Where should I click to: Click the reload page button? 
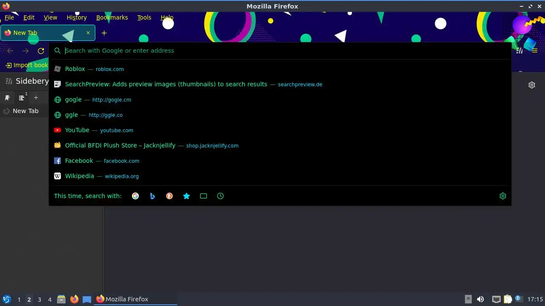pos(41,51)
